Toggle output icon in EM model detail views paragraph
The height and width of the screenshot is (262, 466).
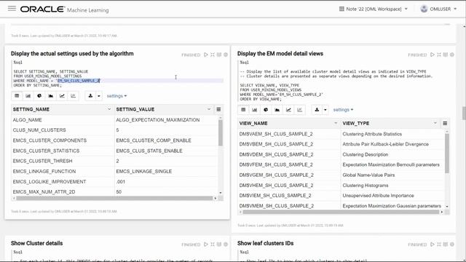coord(446,55)
